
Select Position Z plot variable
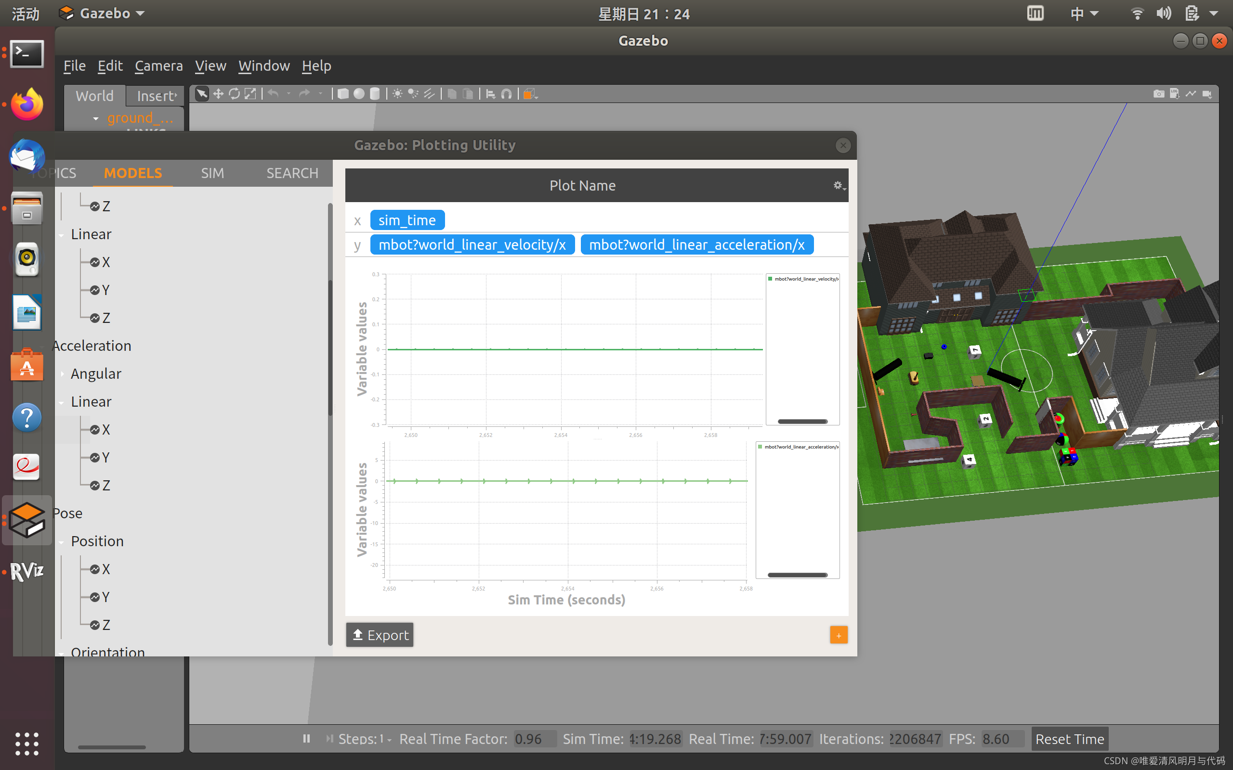pos(100,625)
